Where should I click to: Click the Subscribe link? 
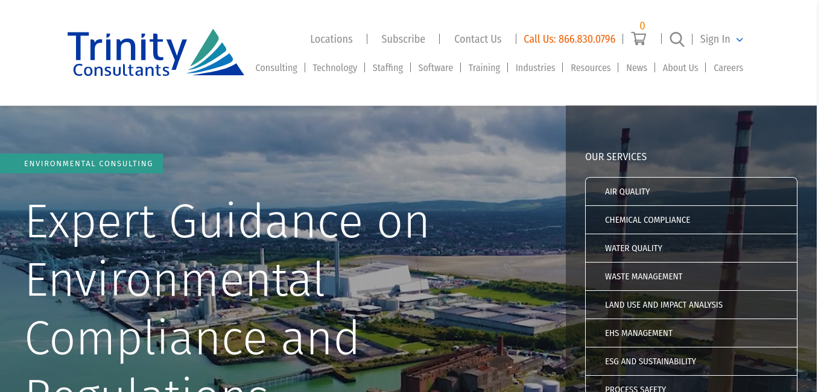pyautogui.click(x=403, y=39)
